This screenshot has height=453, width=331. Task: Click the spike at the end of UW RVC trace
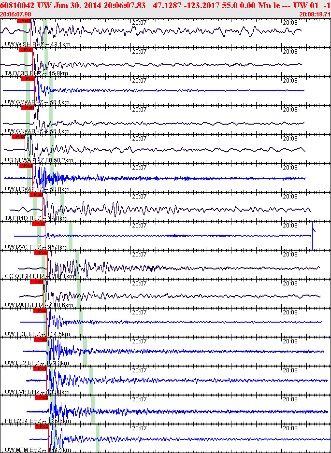[x=313, y=236]
